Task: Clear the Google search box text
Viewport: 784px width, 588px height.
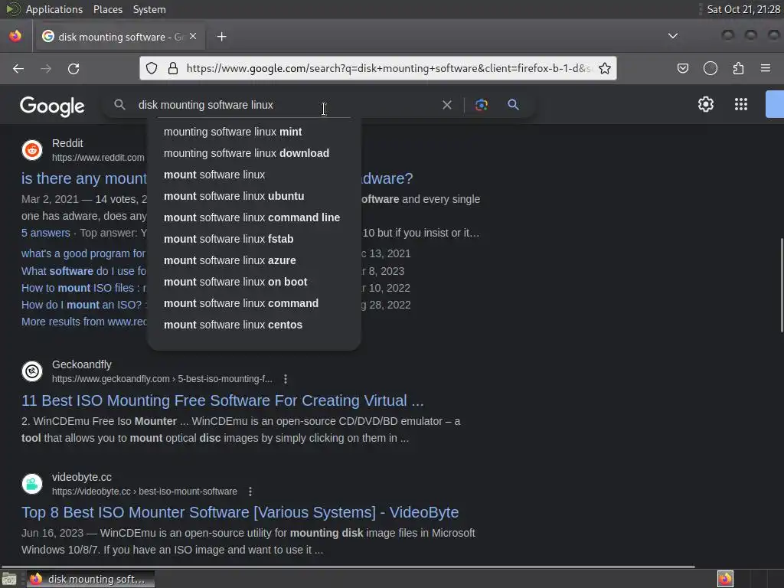Action: click(447, 105)
